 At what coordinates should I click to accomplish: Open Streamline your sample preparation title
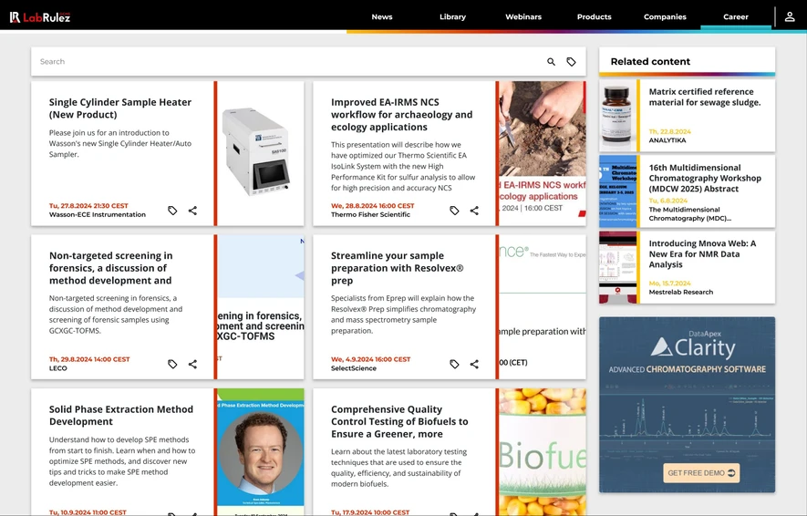tap(397, 268)
